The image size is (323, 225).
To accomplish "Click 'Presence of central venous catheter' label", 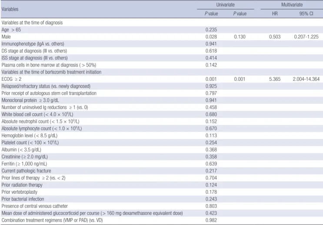I will (x=35, y=206).
